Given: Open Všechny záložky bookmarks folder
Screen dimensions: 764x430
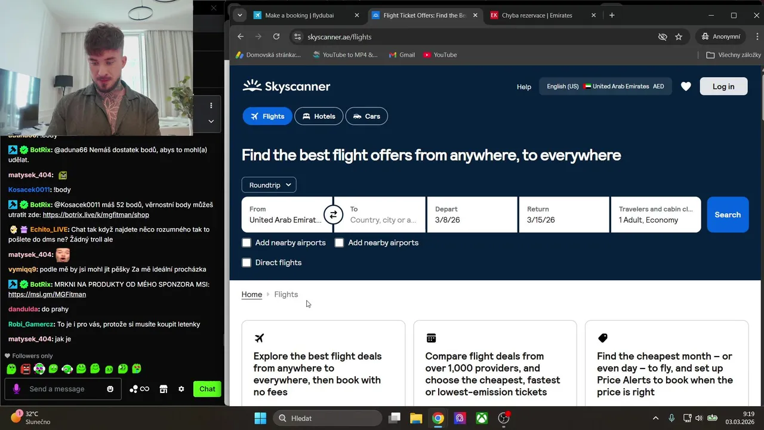Looking at the screenshot, I should point(734,55).
